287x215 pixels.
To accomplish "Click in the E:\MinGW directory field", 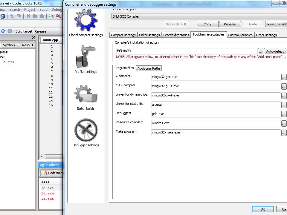I will [x=187, y=51].
